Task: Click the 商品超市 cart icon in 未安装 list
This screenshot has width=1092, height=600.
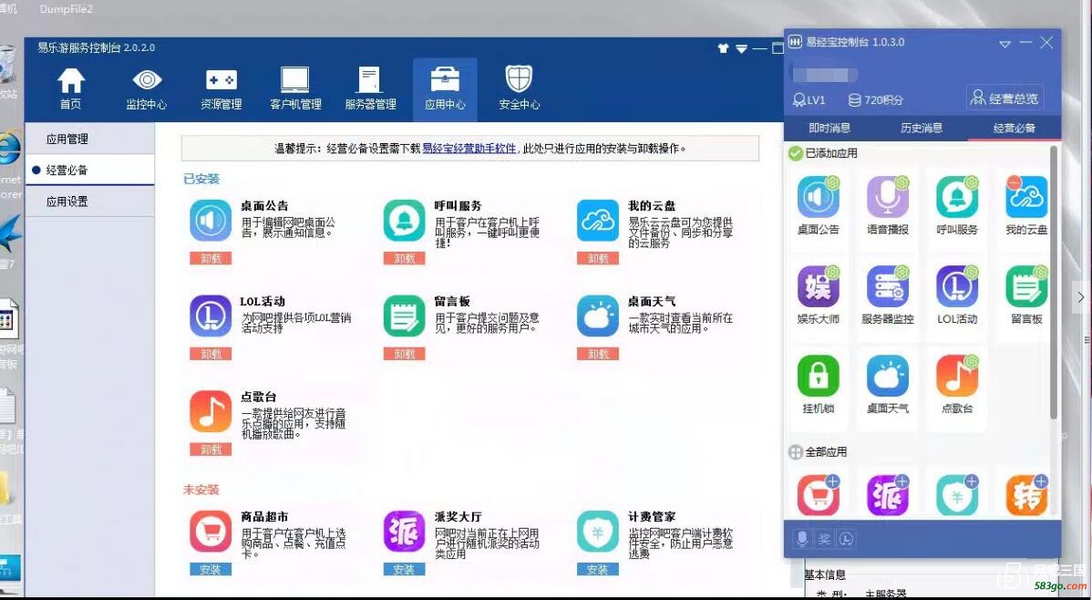Action: 211,532
